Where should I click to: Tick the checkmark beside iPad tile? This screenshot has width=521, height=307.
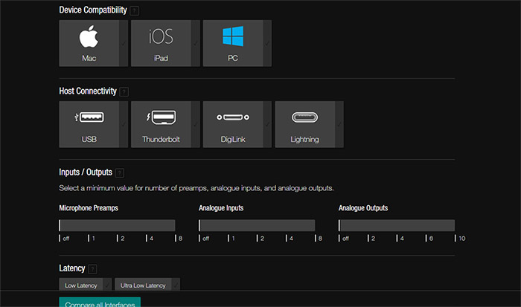click(195, 43)
